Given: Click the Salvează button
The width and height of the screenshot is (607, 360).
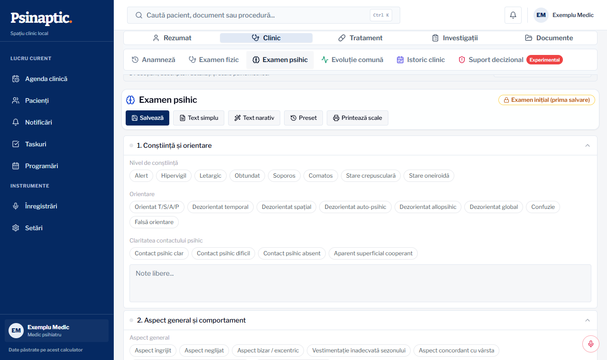Looking at the screenshot, I should point(147,118).
